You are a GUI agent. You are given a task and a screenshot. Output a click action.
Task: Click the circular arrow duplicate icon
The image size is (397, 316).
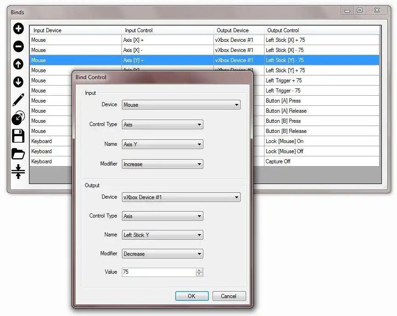pyautogui.click(x=18, y=118)
